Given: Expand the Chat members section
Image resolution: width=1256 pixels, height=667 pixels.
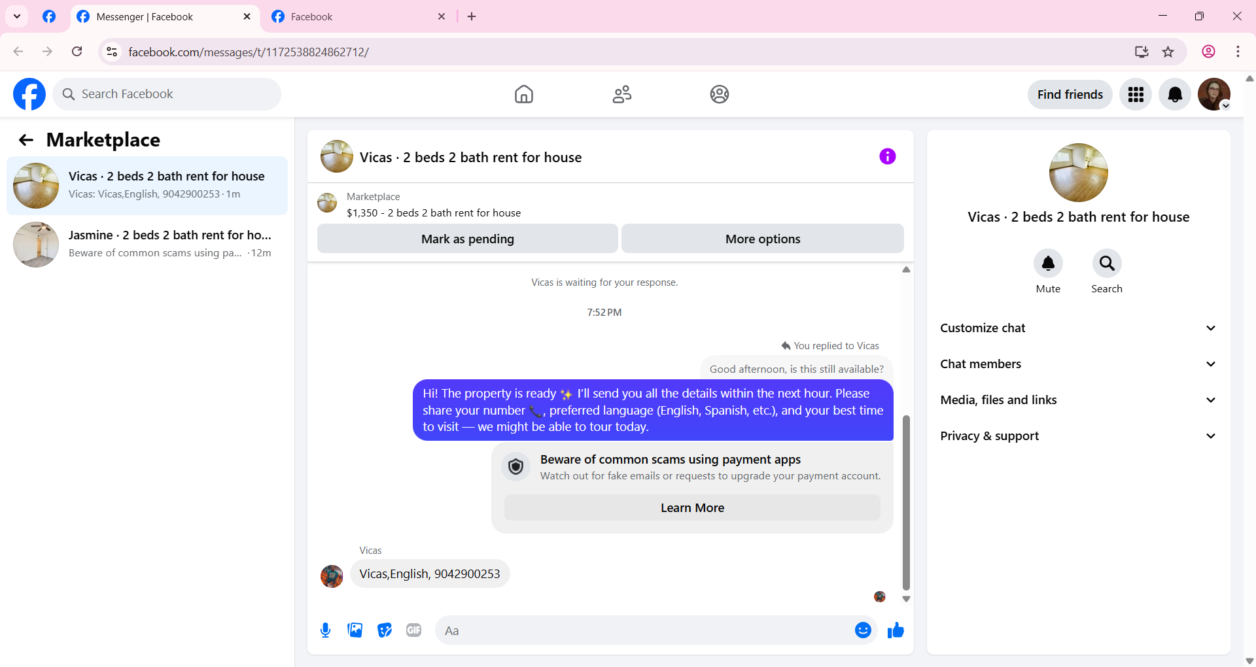Looking at the screenshot, I should coord(1078,364).
